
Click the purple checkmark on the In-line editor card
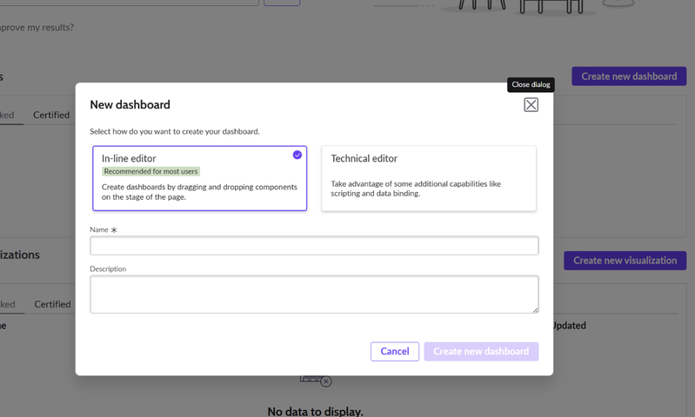click(297, 155)
